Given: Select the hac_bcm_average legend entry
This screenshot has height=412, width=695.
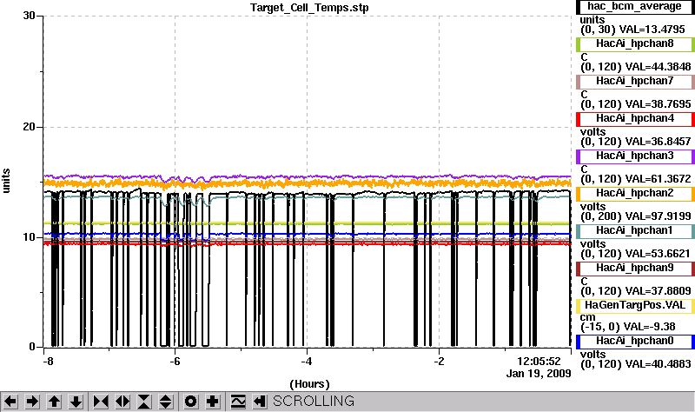Looking at the screenshot, I should point(635,7).
